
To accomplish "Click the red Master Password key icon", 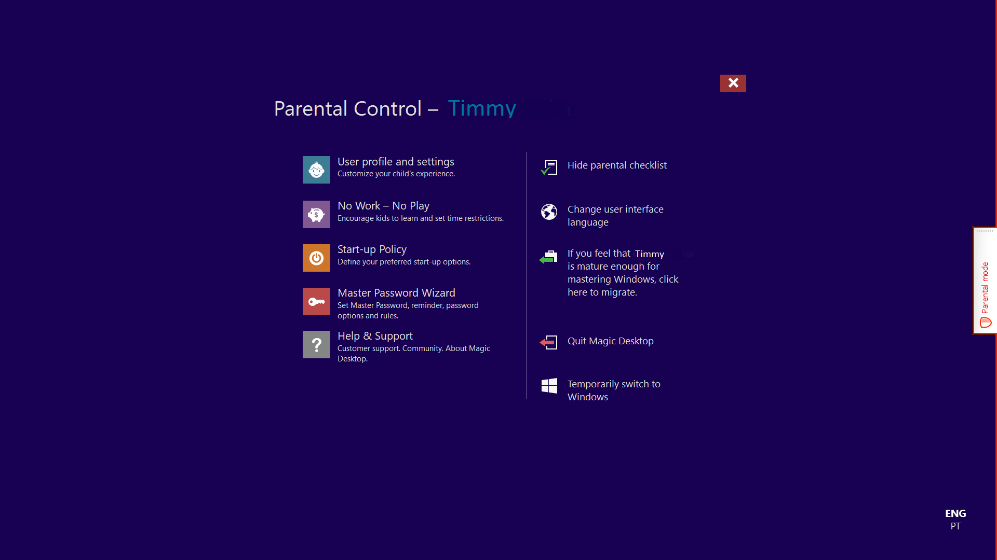I will pyautogui.click(x=316, y=301).
